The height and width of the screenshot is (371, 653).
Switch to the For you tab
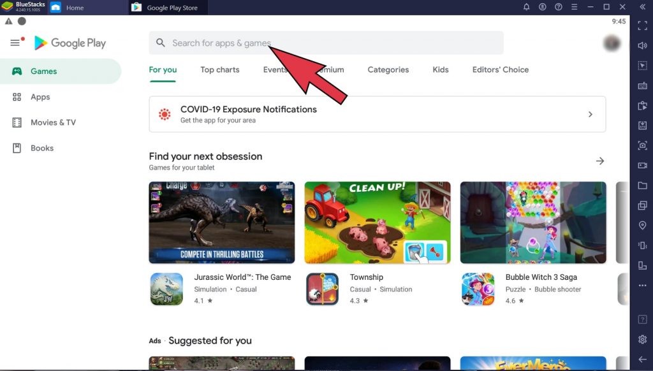pos(163,69)
